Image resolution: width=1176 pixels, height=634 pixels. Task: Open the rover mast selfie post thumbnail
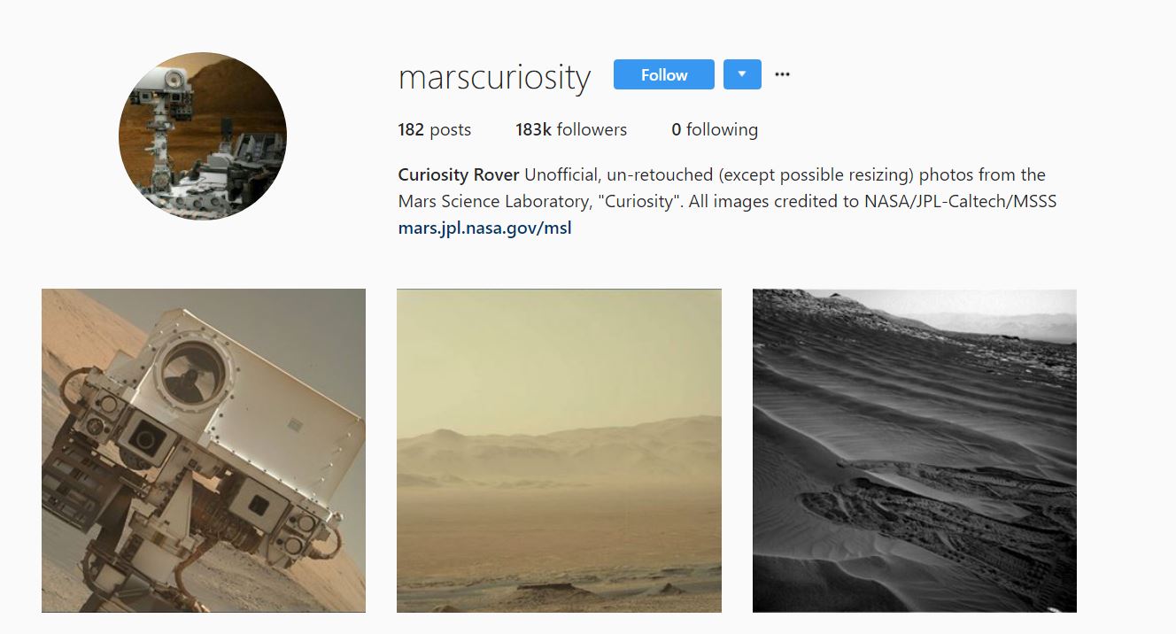pos(204,450)
